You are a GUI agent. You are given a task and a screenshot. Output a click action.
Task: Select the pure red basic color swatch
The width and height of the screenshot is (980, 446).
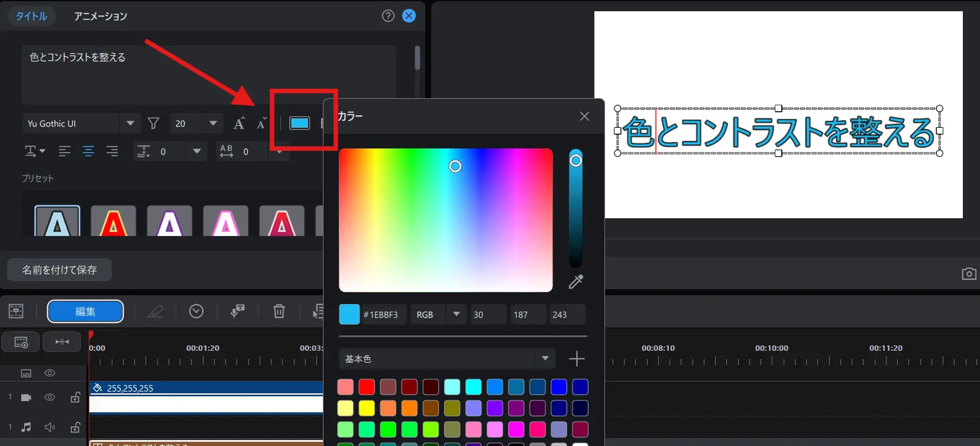(367, 387)
